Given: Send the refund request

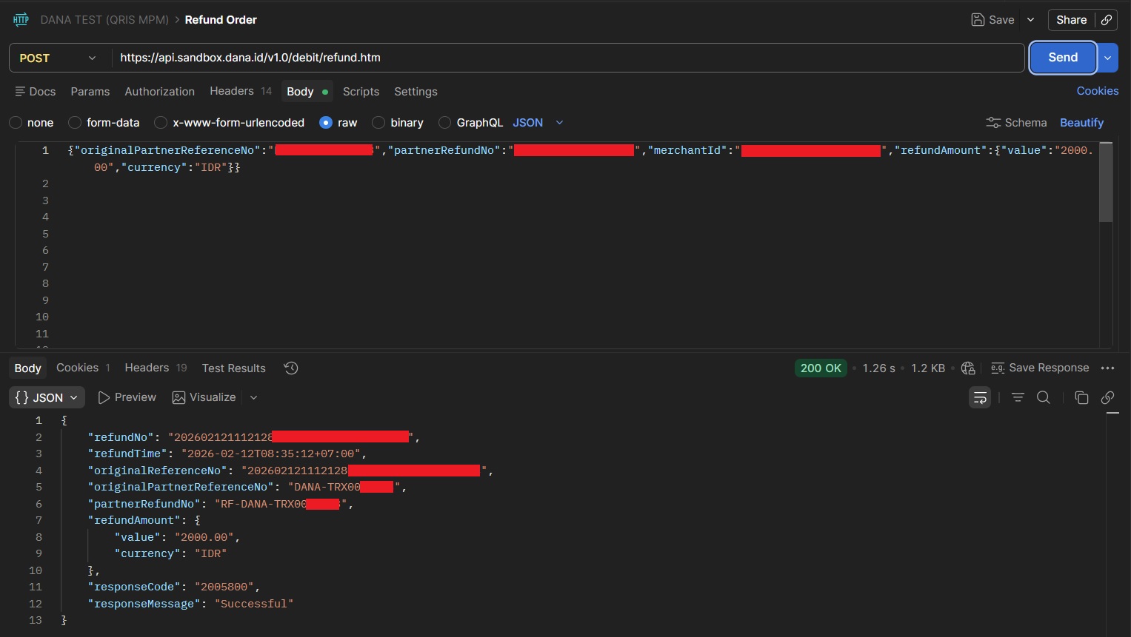Looking at the screenshot, I should pyautogui.click(x=1063, y=58).
